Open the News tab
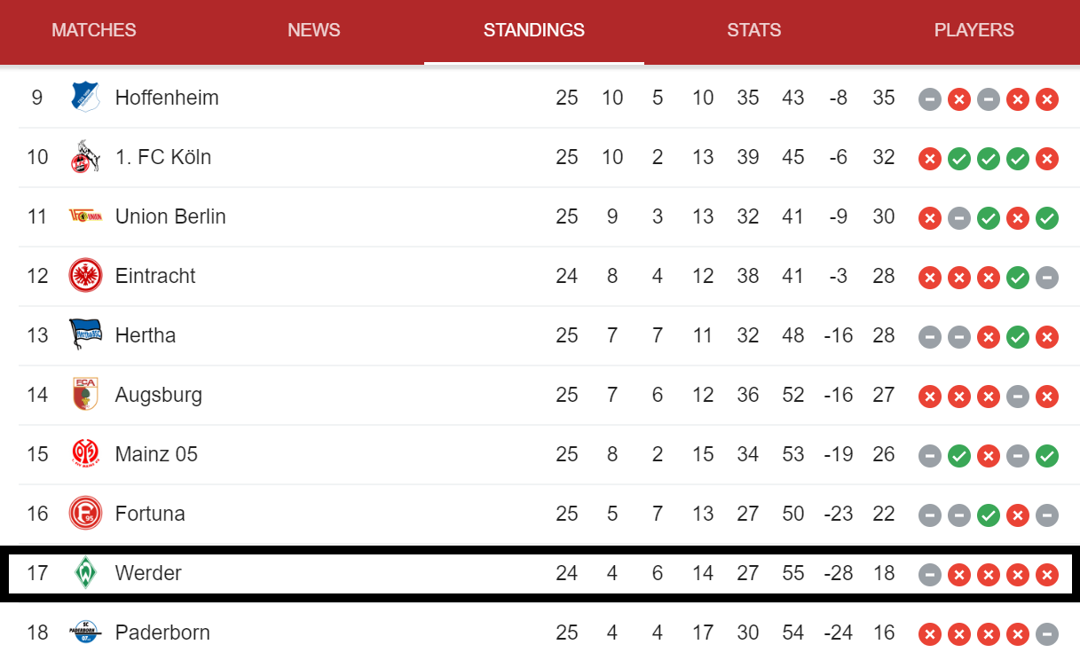The height and width of the screenshot is (668, 1080). [314, 30]
